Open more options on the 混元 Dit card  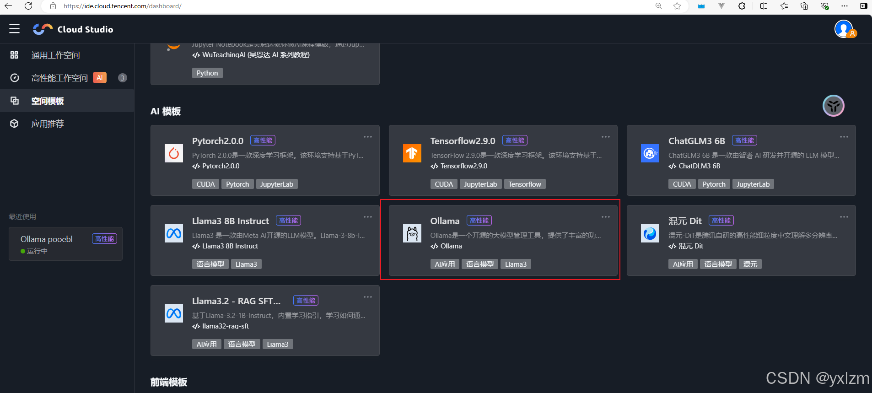[844, 217]
